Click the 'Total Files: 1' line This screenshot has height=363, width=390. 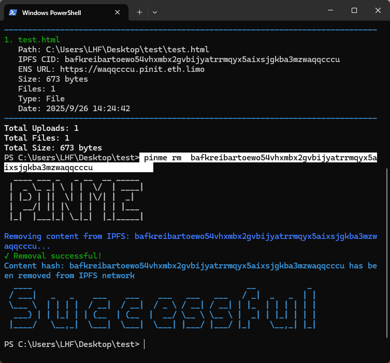(37, 138)
